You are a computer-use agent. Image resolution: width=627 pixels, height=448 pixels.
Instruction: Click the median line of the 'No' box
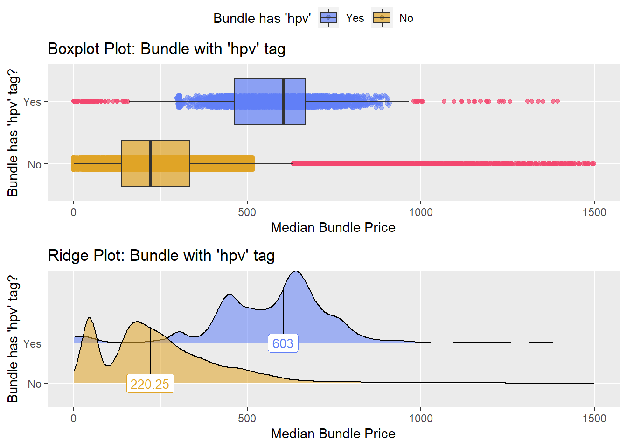click(x=150, y=163)
